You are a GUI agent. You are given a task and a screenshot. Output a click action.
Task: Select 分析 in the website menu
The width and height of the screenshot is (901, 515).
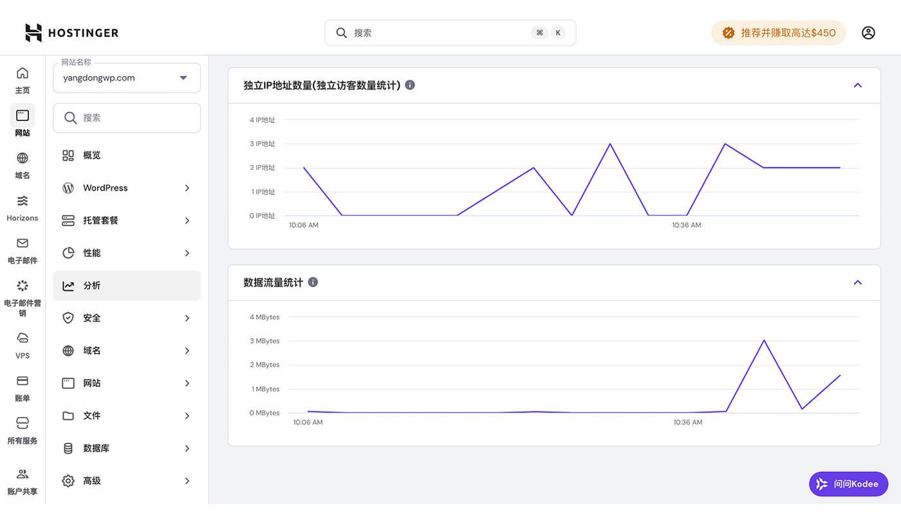coord(126,285)
